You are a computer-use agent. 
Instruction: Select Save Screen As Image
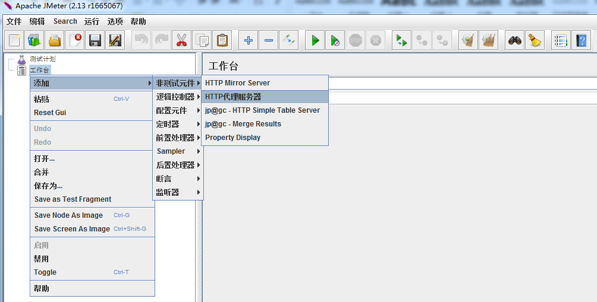92,228
